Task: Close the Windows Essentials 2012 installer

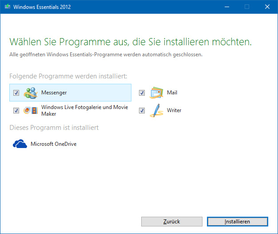Action: 267,7
